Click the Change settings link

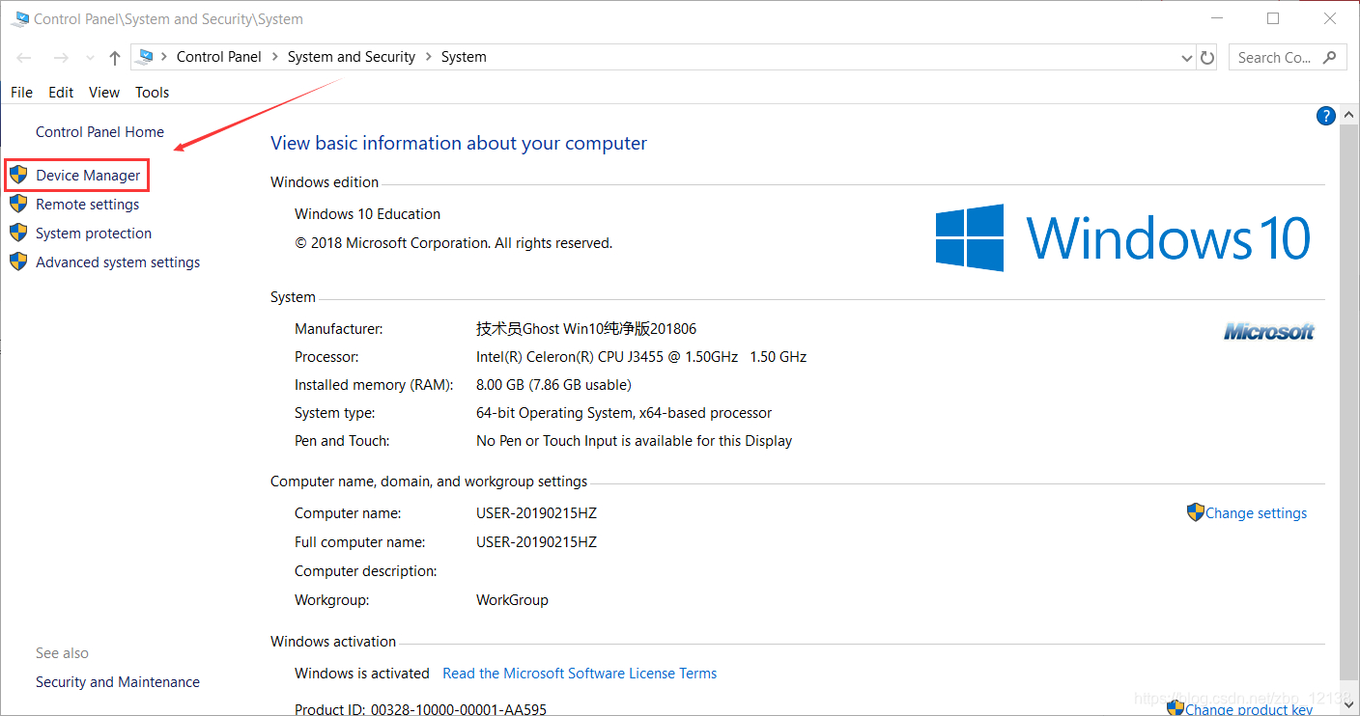(x=1256, y=513)
